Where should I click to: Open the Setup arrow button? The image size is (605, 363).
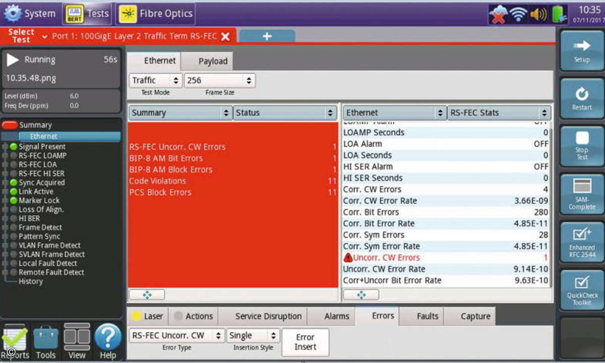tap(582, 50)
